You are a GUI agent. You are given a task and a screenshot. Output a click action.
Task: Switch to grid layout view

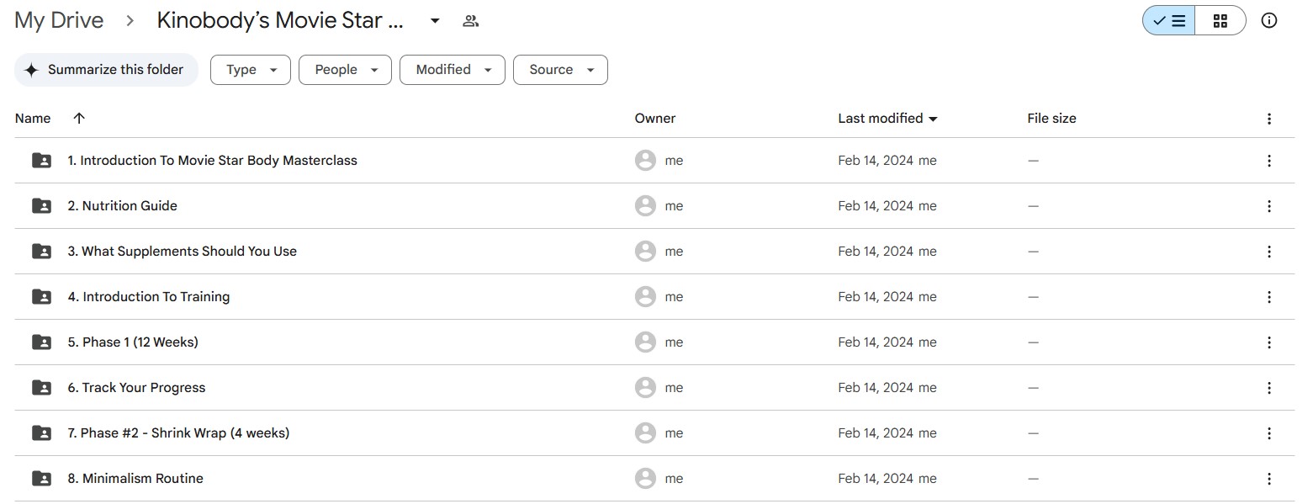[x=1220, y=21]
